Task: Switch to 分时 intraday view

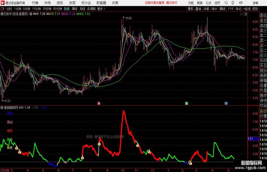Action: click(9, 9)
